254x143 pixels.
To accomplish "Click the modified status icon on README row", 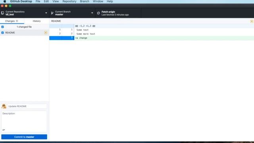I will click(46, 33).
